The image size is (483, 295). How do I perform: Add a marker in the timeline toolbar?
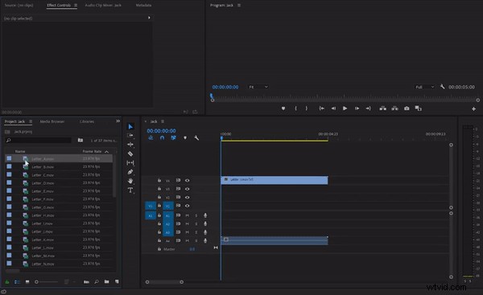[x=185, y=137]
